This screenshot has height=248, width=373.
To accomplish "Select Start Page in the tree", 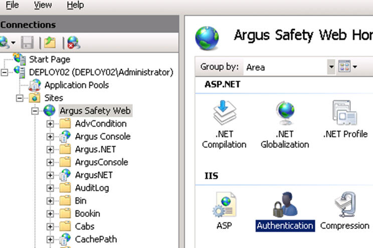I will pos(50,59).
